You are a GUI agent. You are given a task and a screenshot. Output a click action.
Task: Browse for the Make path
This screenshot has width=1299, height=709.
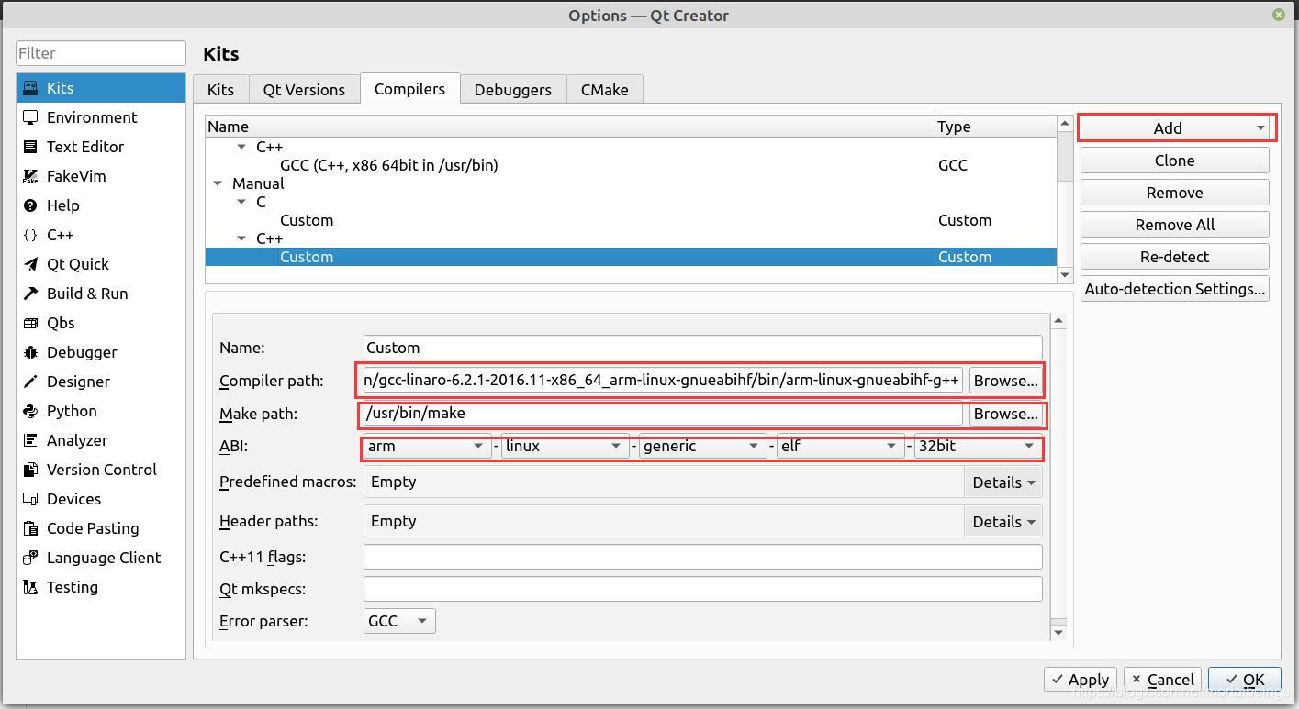[1005, 414]
